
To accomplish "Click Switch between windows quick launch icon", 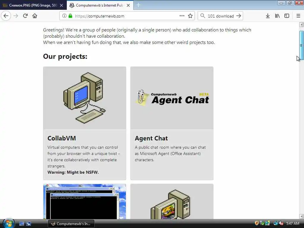I will point(28,224).
